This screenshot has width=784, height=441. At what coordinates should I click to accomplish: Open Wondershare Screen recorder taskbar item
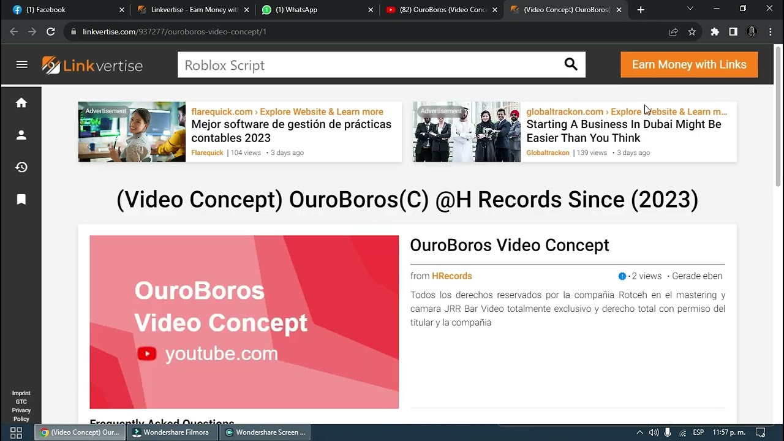(x=266, y=432)
